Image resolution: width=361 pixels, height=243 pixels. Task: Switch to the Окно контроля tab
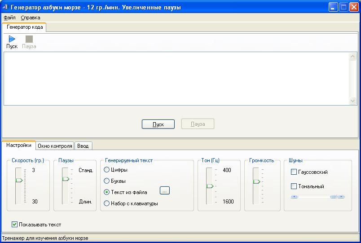tap(55, 146)
